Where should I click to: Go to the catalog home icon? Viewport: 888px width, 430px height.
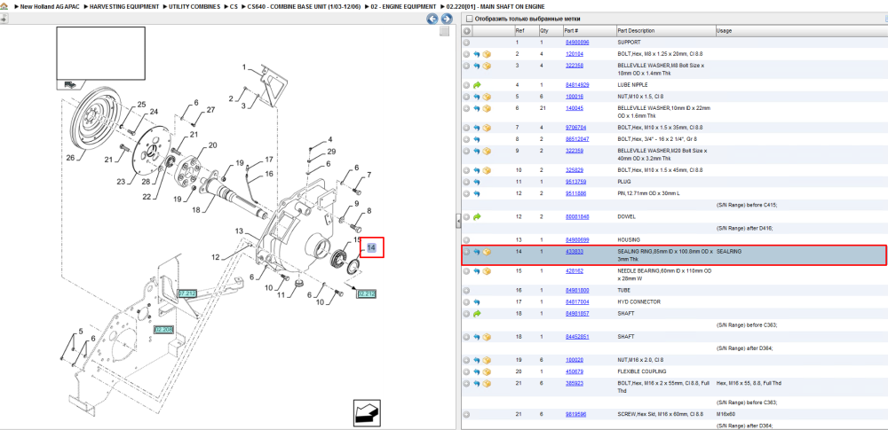pyautogui.click(x=4, y=7)
